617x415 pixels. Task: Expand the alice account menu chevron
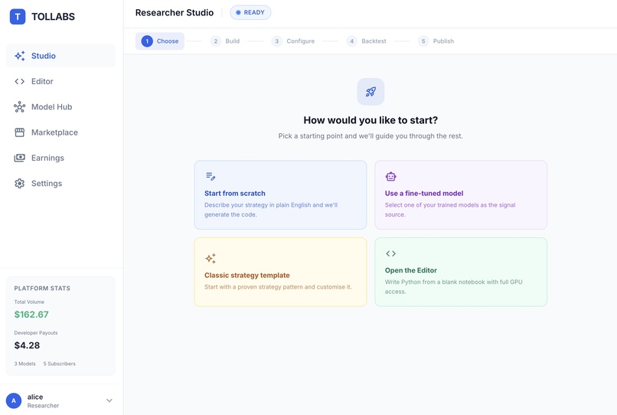pyautogui.click(x=109, y=400)
